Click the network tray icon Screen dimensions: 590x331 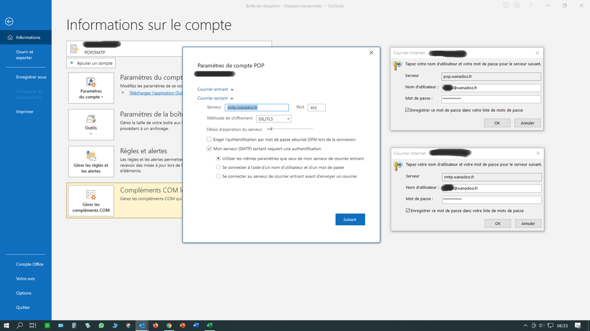(550, 325)
